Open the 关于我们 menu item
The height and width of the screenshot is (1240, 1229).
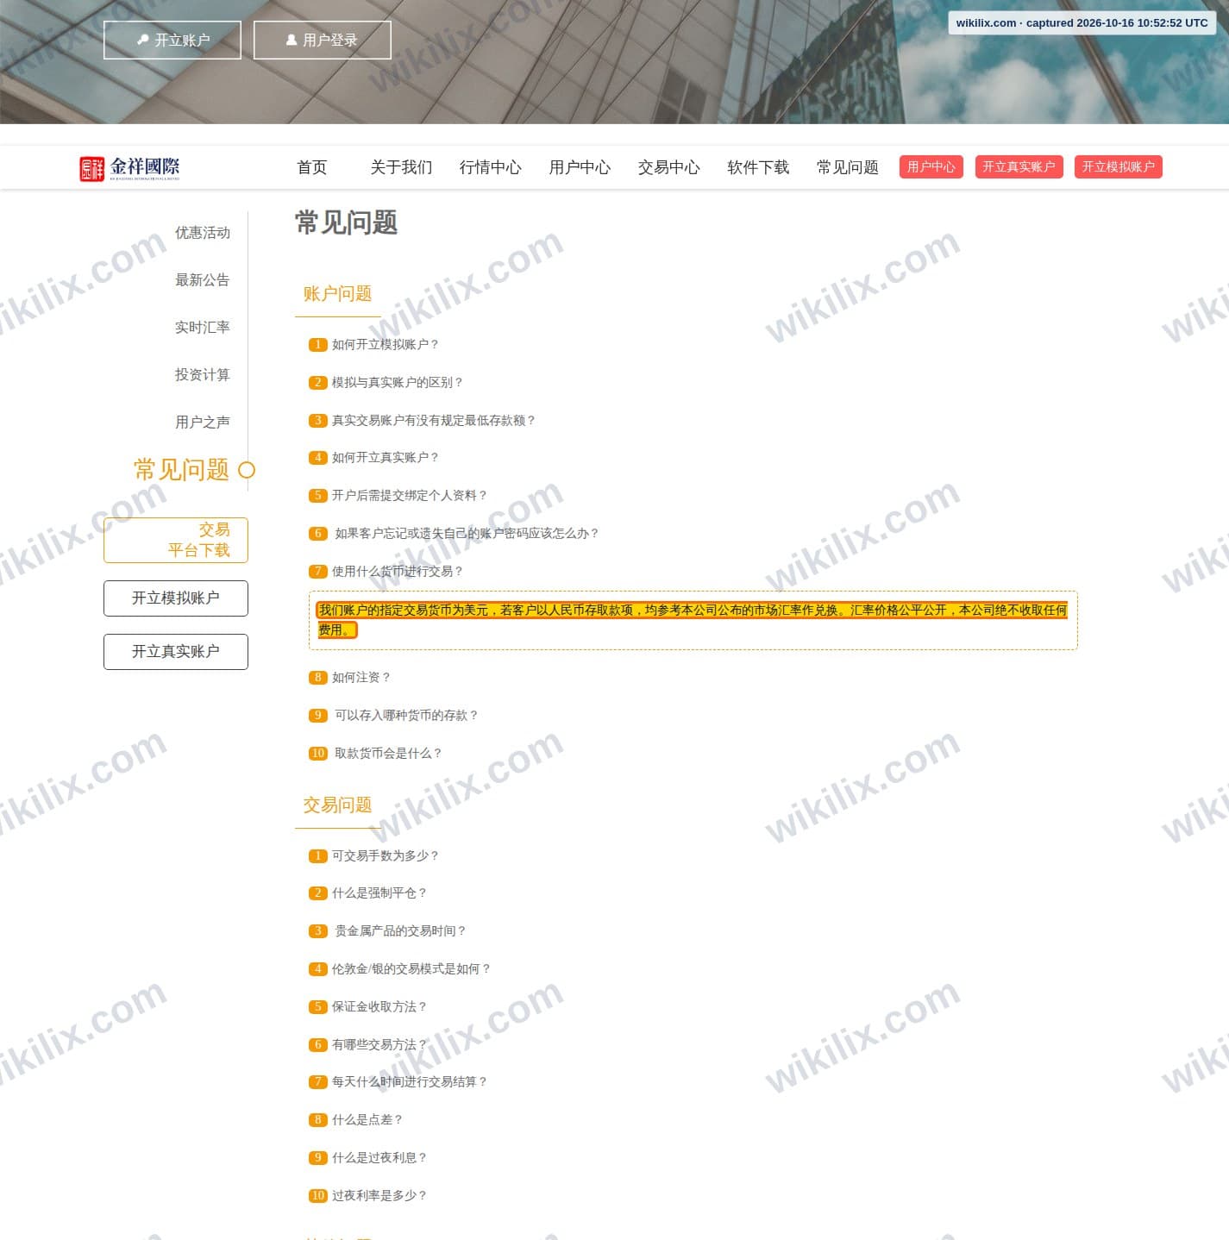pyautogui.click(x=401, y=167)
